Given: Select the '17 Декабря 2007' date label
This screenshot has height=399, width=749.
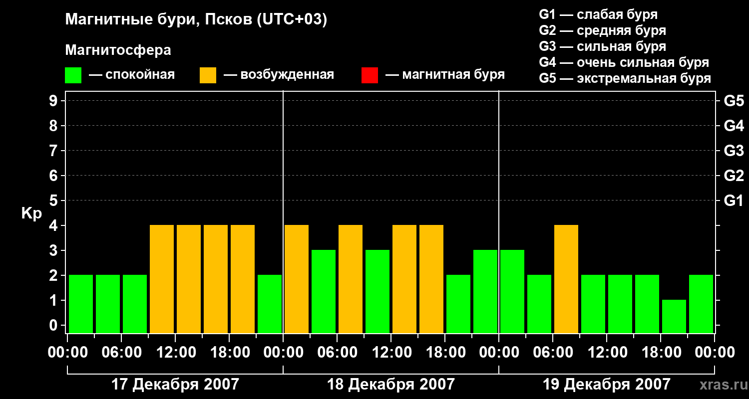Looking at the screenshot, I should click(175, 385).
